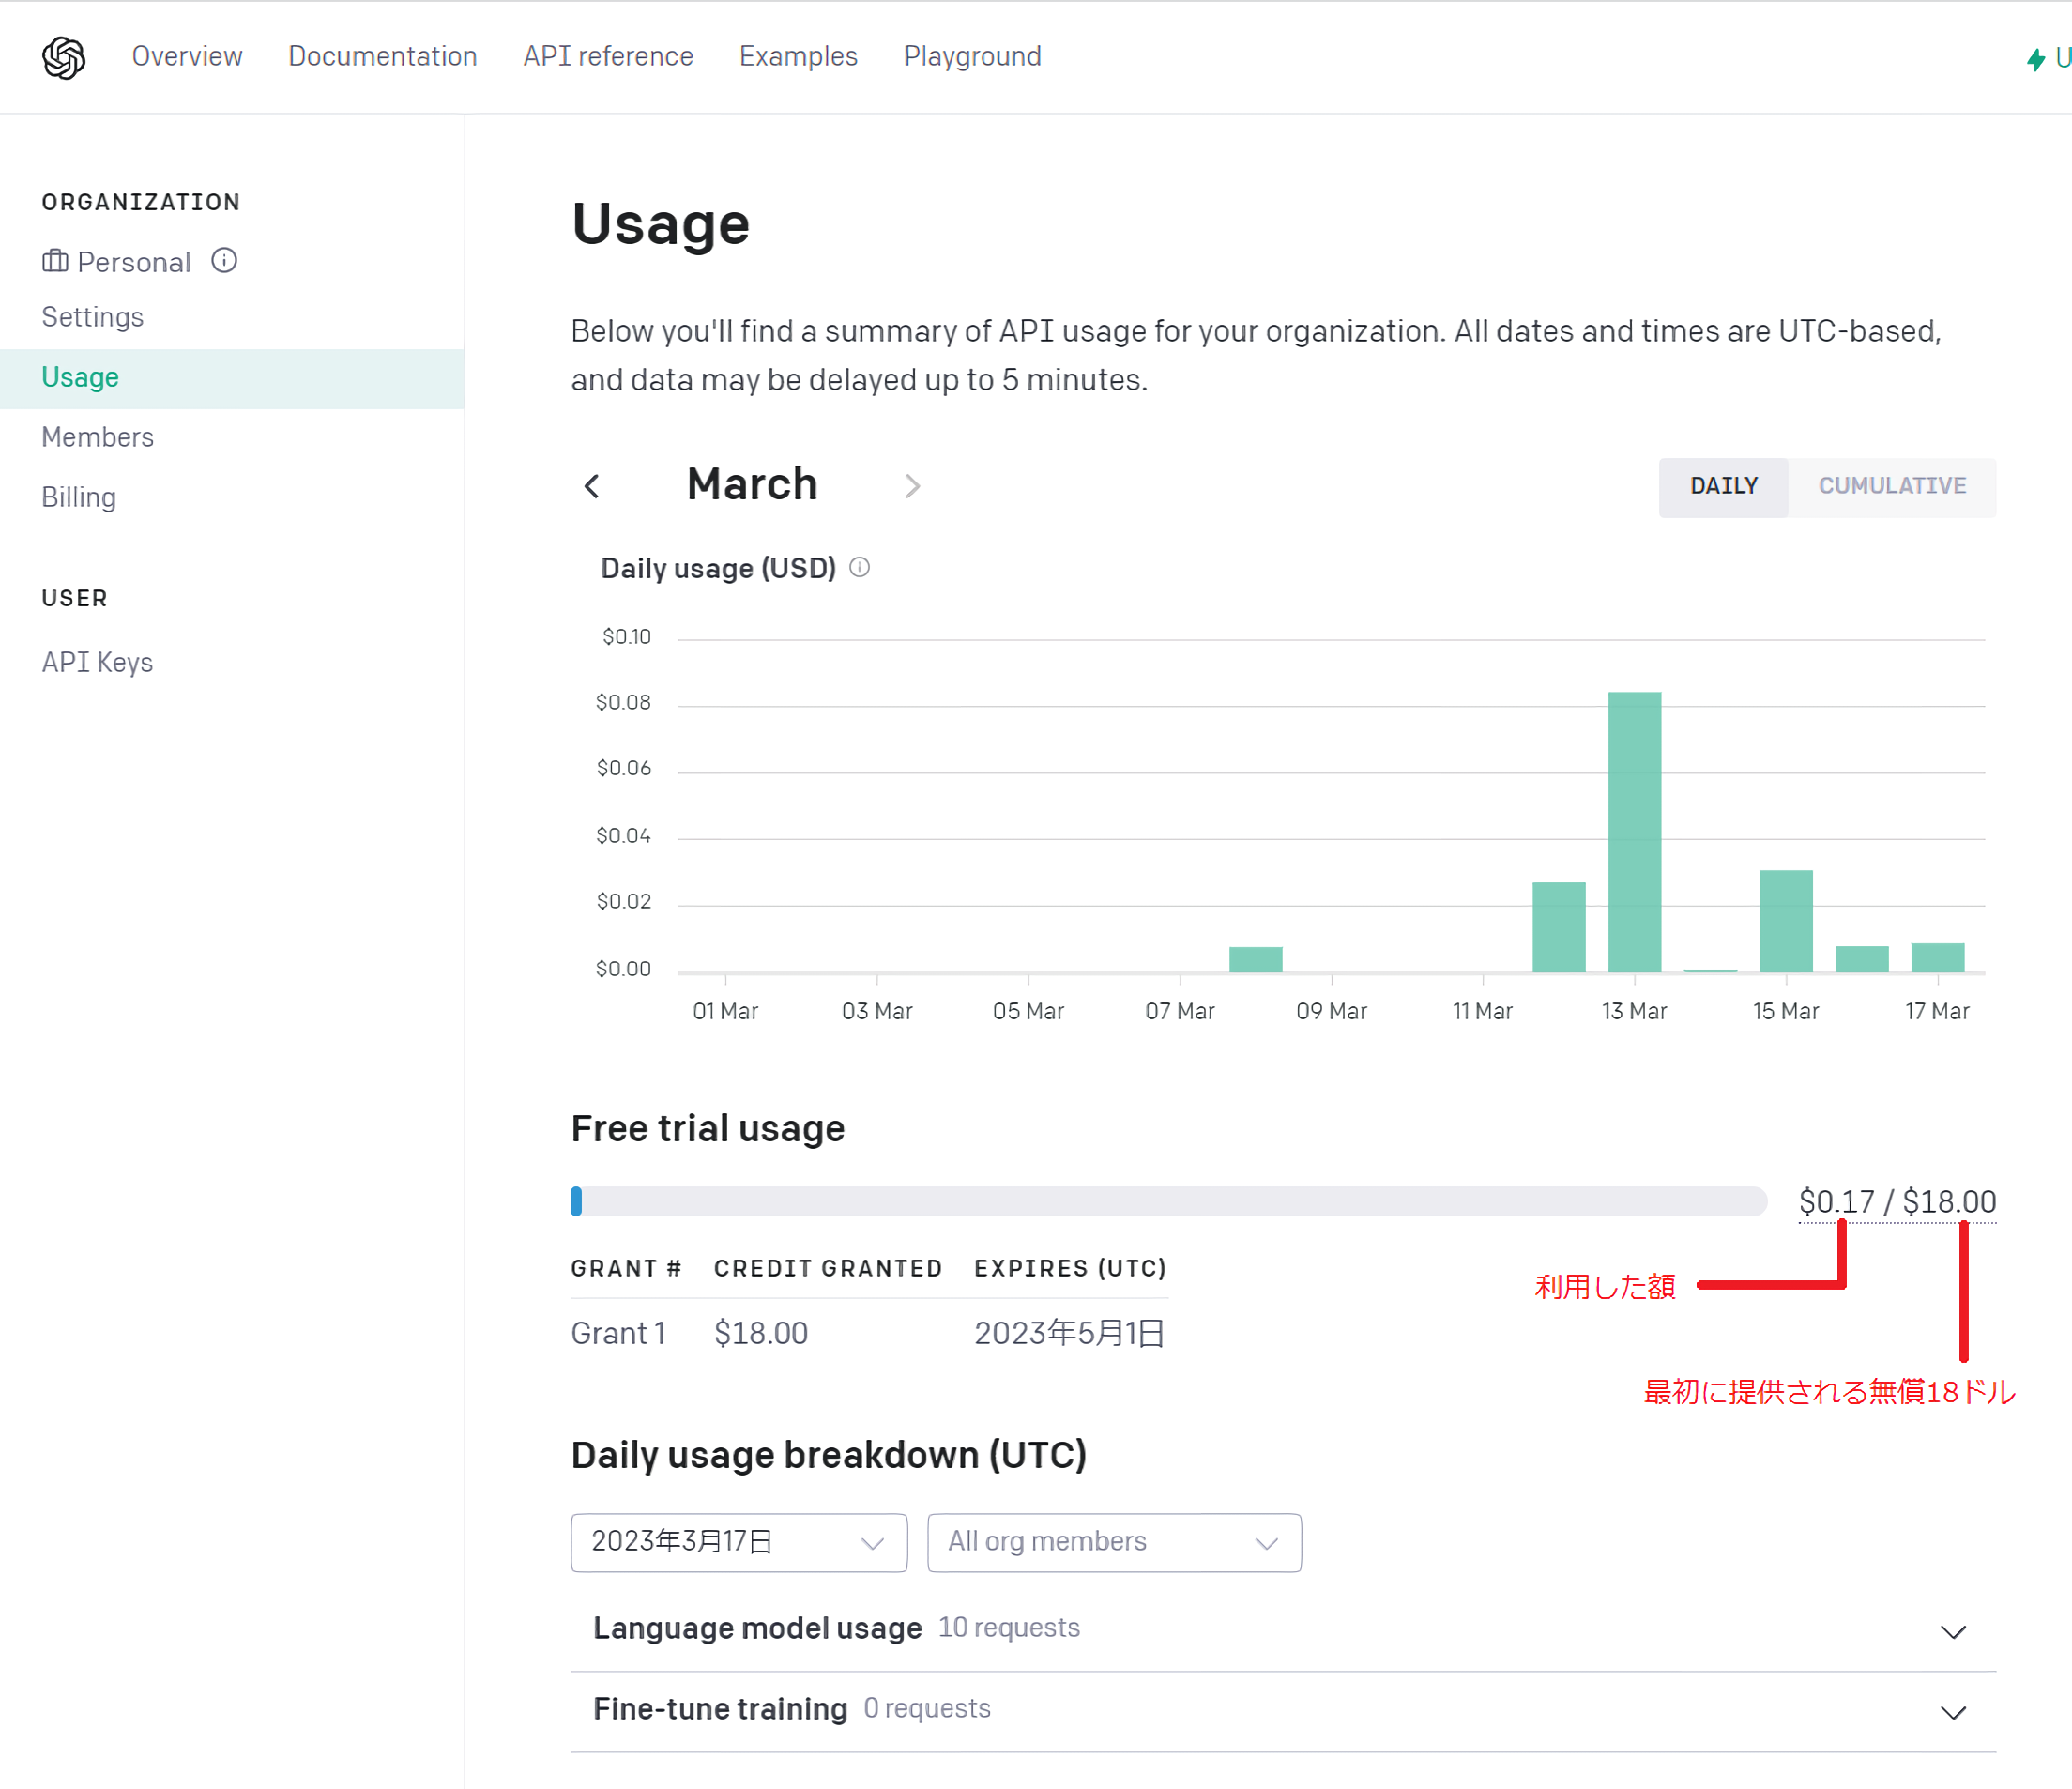Expand Language model usage section
The height and width of the screenshot is (1789, 2072).
tap(1952, 1631)
